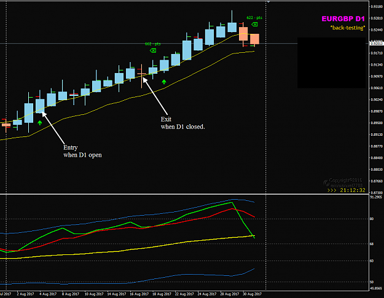
Task: Click the >>> arrows beside the timer
Action: [x=332, y=190]
